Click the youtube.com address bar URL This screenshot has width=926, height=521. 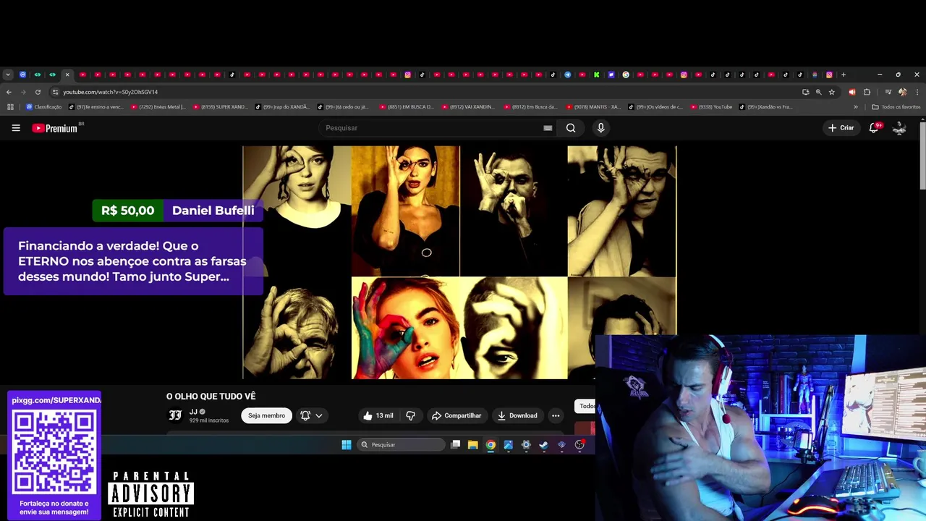coord(110,92)
